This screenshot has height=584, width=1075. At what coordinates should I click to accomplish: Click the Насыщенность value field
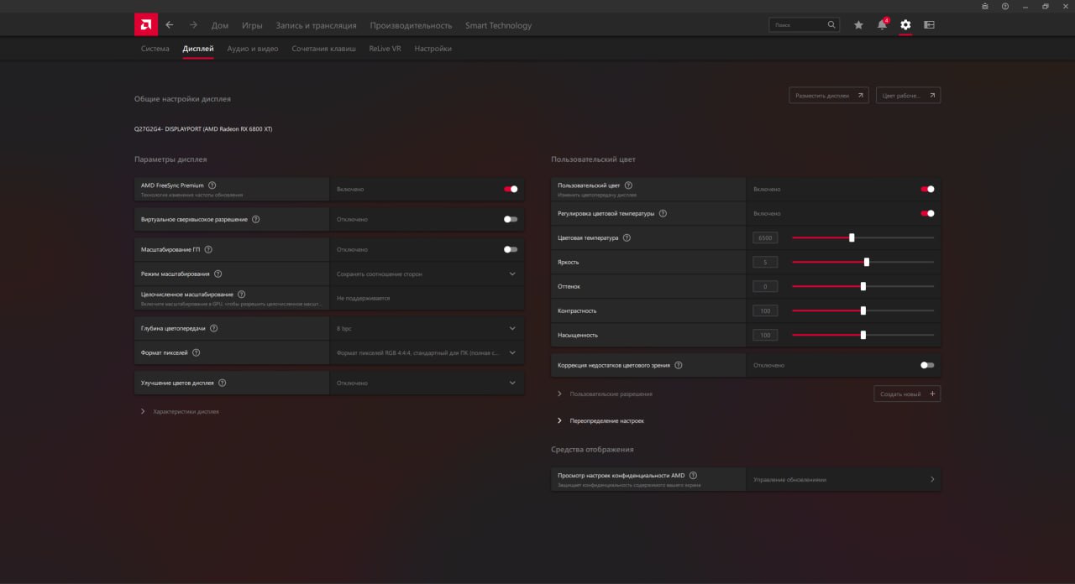coord(765,335)
